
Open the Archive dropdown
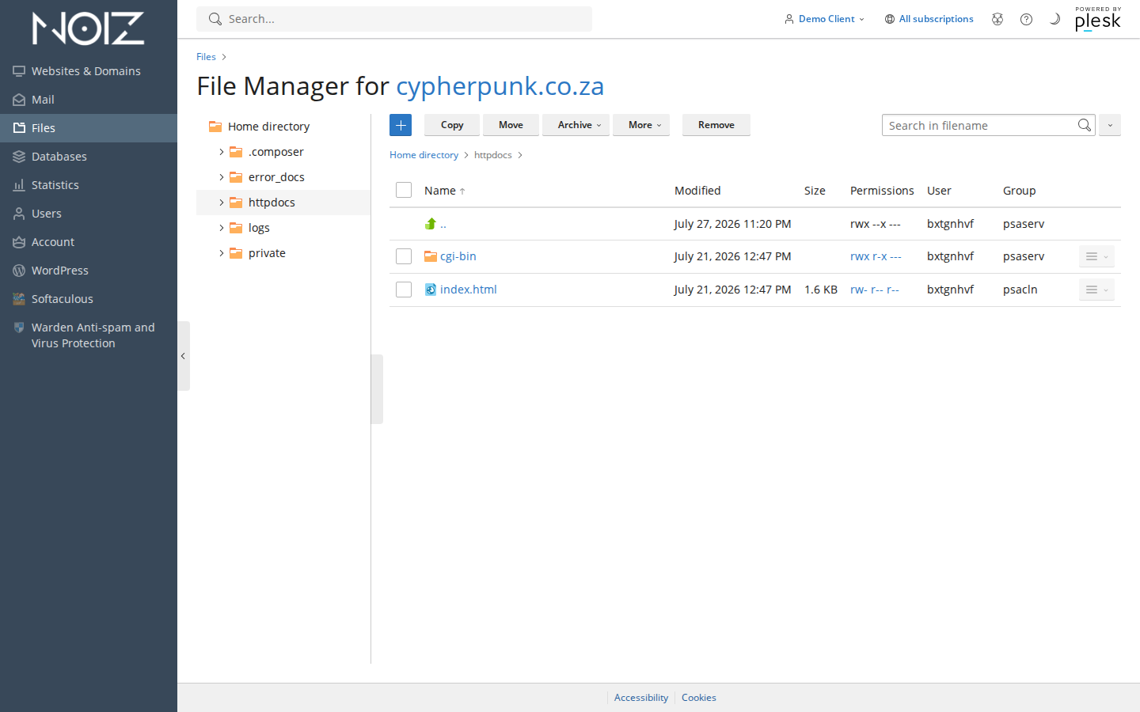pyautogui.click(x=576, y=125)
